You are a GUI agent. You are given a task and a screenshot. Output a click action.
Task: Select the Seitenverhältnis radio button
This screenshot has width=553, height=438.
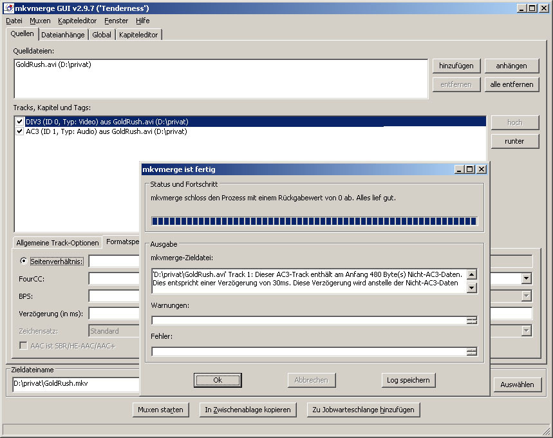point(23,261)
